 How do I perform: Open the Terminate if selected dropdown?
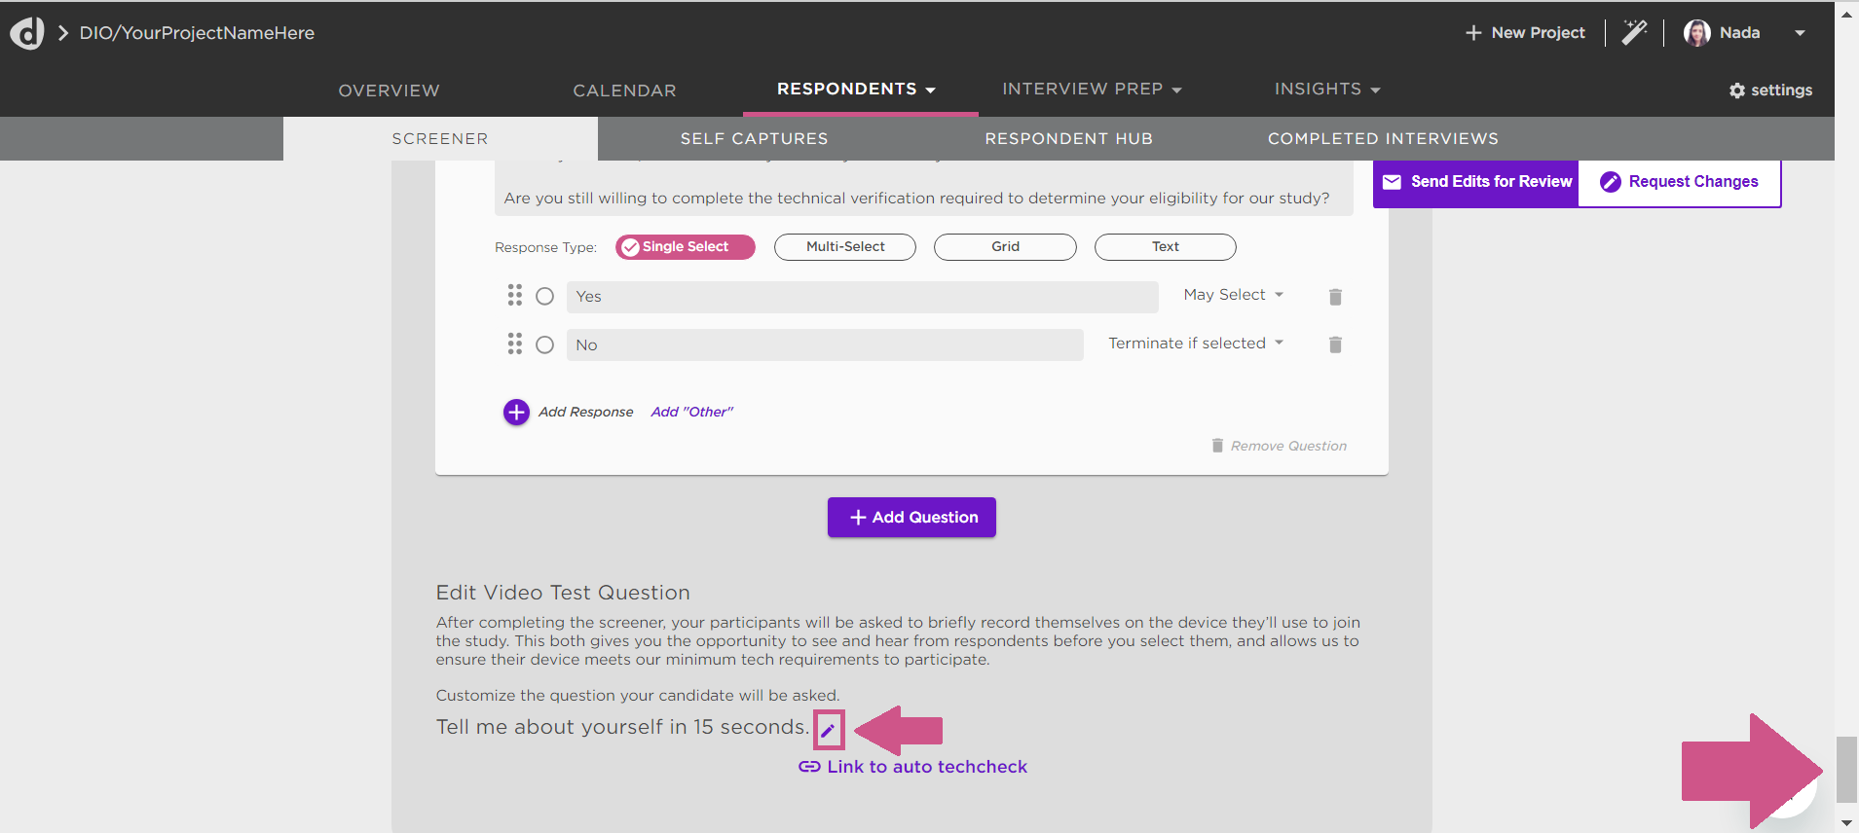(1196, 344)
